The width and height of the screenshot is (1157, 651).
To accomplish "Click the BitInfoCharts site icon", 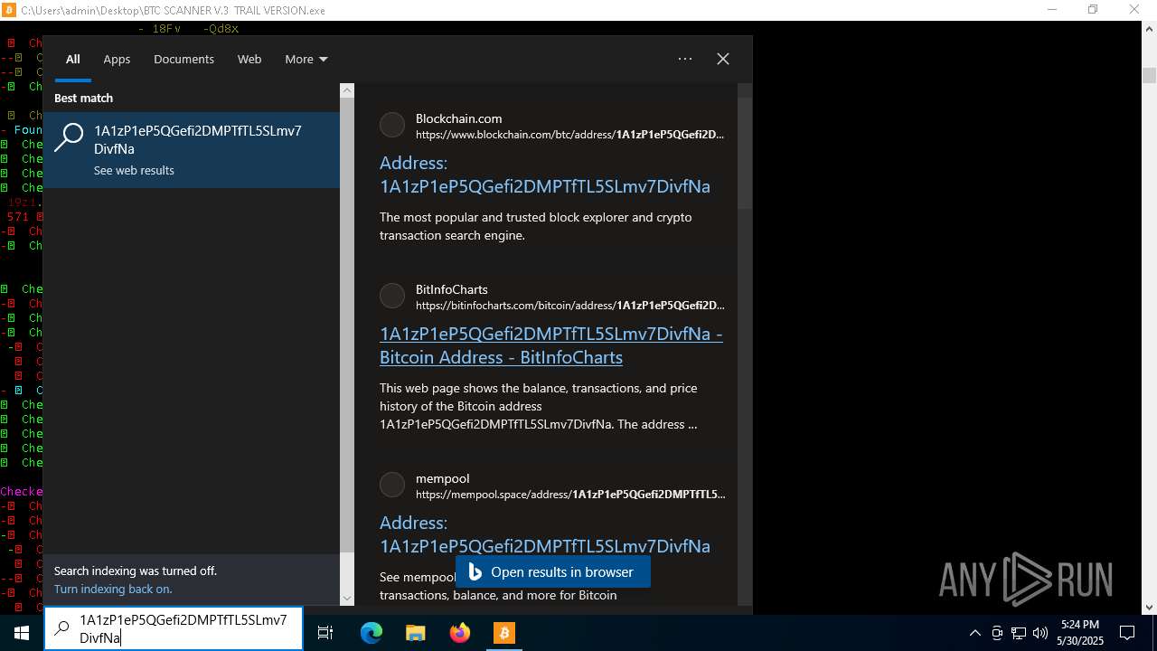I will tap(392, 296).
